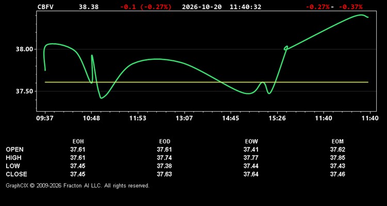
Task: Select the EOW OPEN value 37.41
Action: pyautogui.click(x=251, y=149)
